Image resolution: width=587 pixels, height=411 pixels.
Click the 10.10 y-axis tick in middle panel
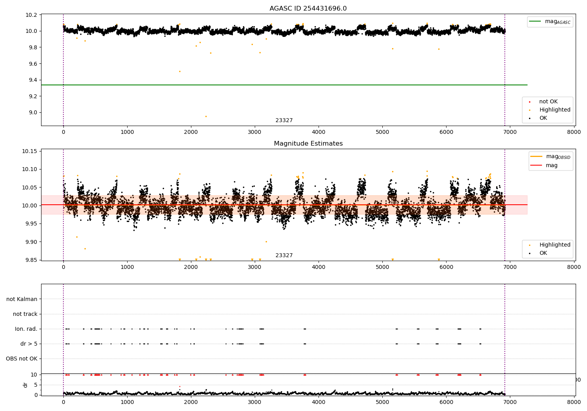pyautogui.click(x=30, y=169)
